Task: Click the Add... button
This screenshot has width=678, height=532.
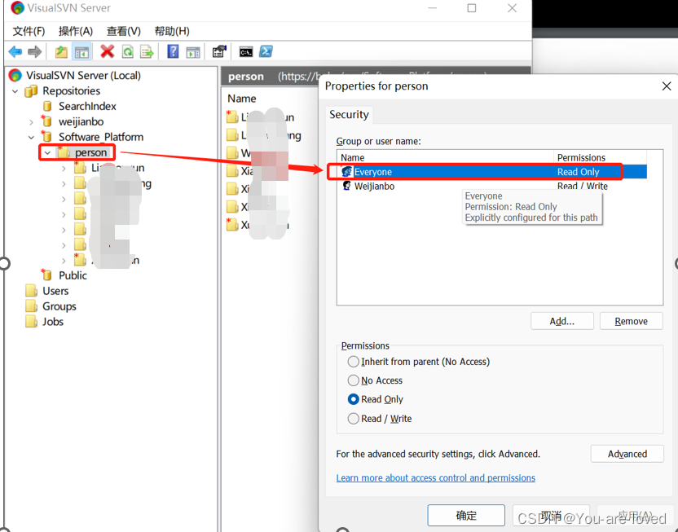Action: 562,321
